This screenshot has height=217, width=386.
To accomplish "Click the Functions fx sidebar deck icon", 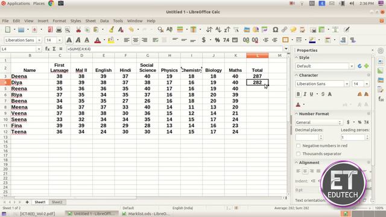I will pos(381,99).
